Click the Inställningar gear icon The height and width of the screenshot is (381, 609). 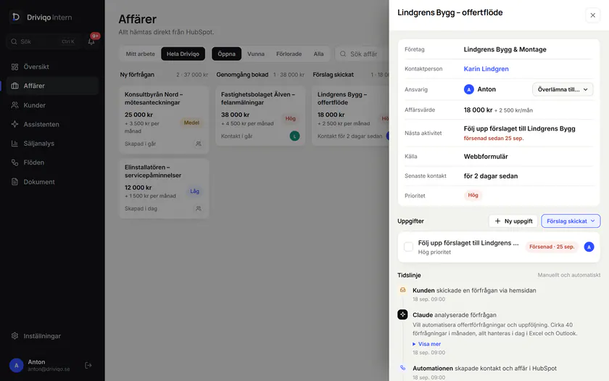pyautogui.click(x=14, y=336)
